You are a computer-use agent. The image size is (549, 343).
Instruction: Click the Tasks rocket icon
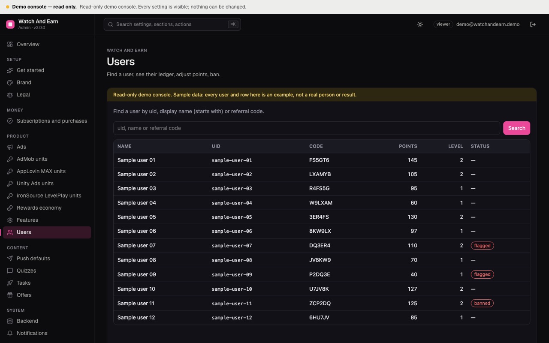click(10, 283)
